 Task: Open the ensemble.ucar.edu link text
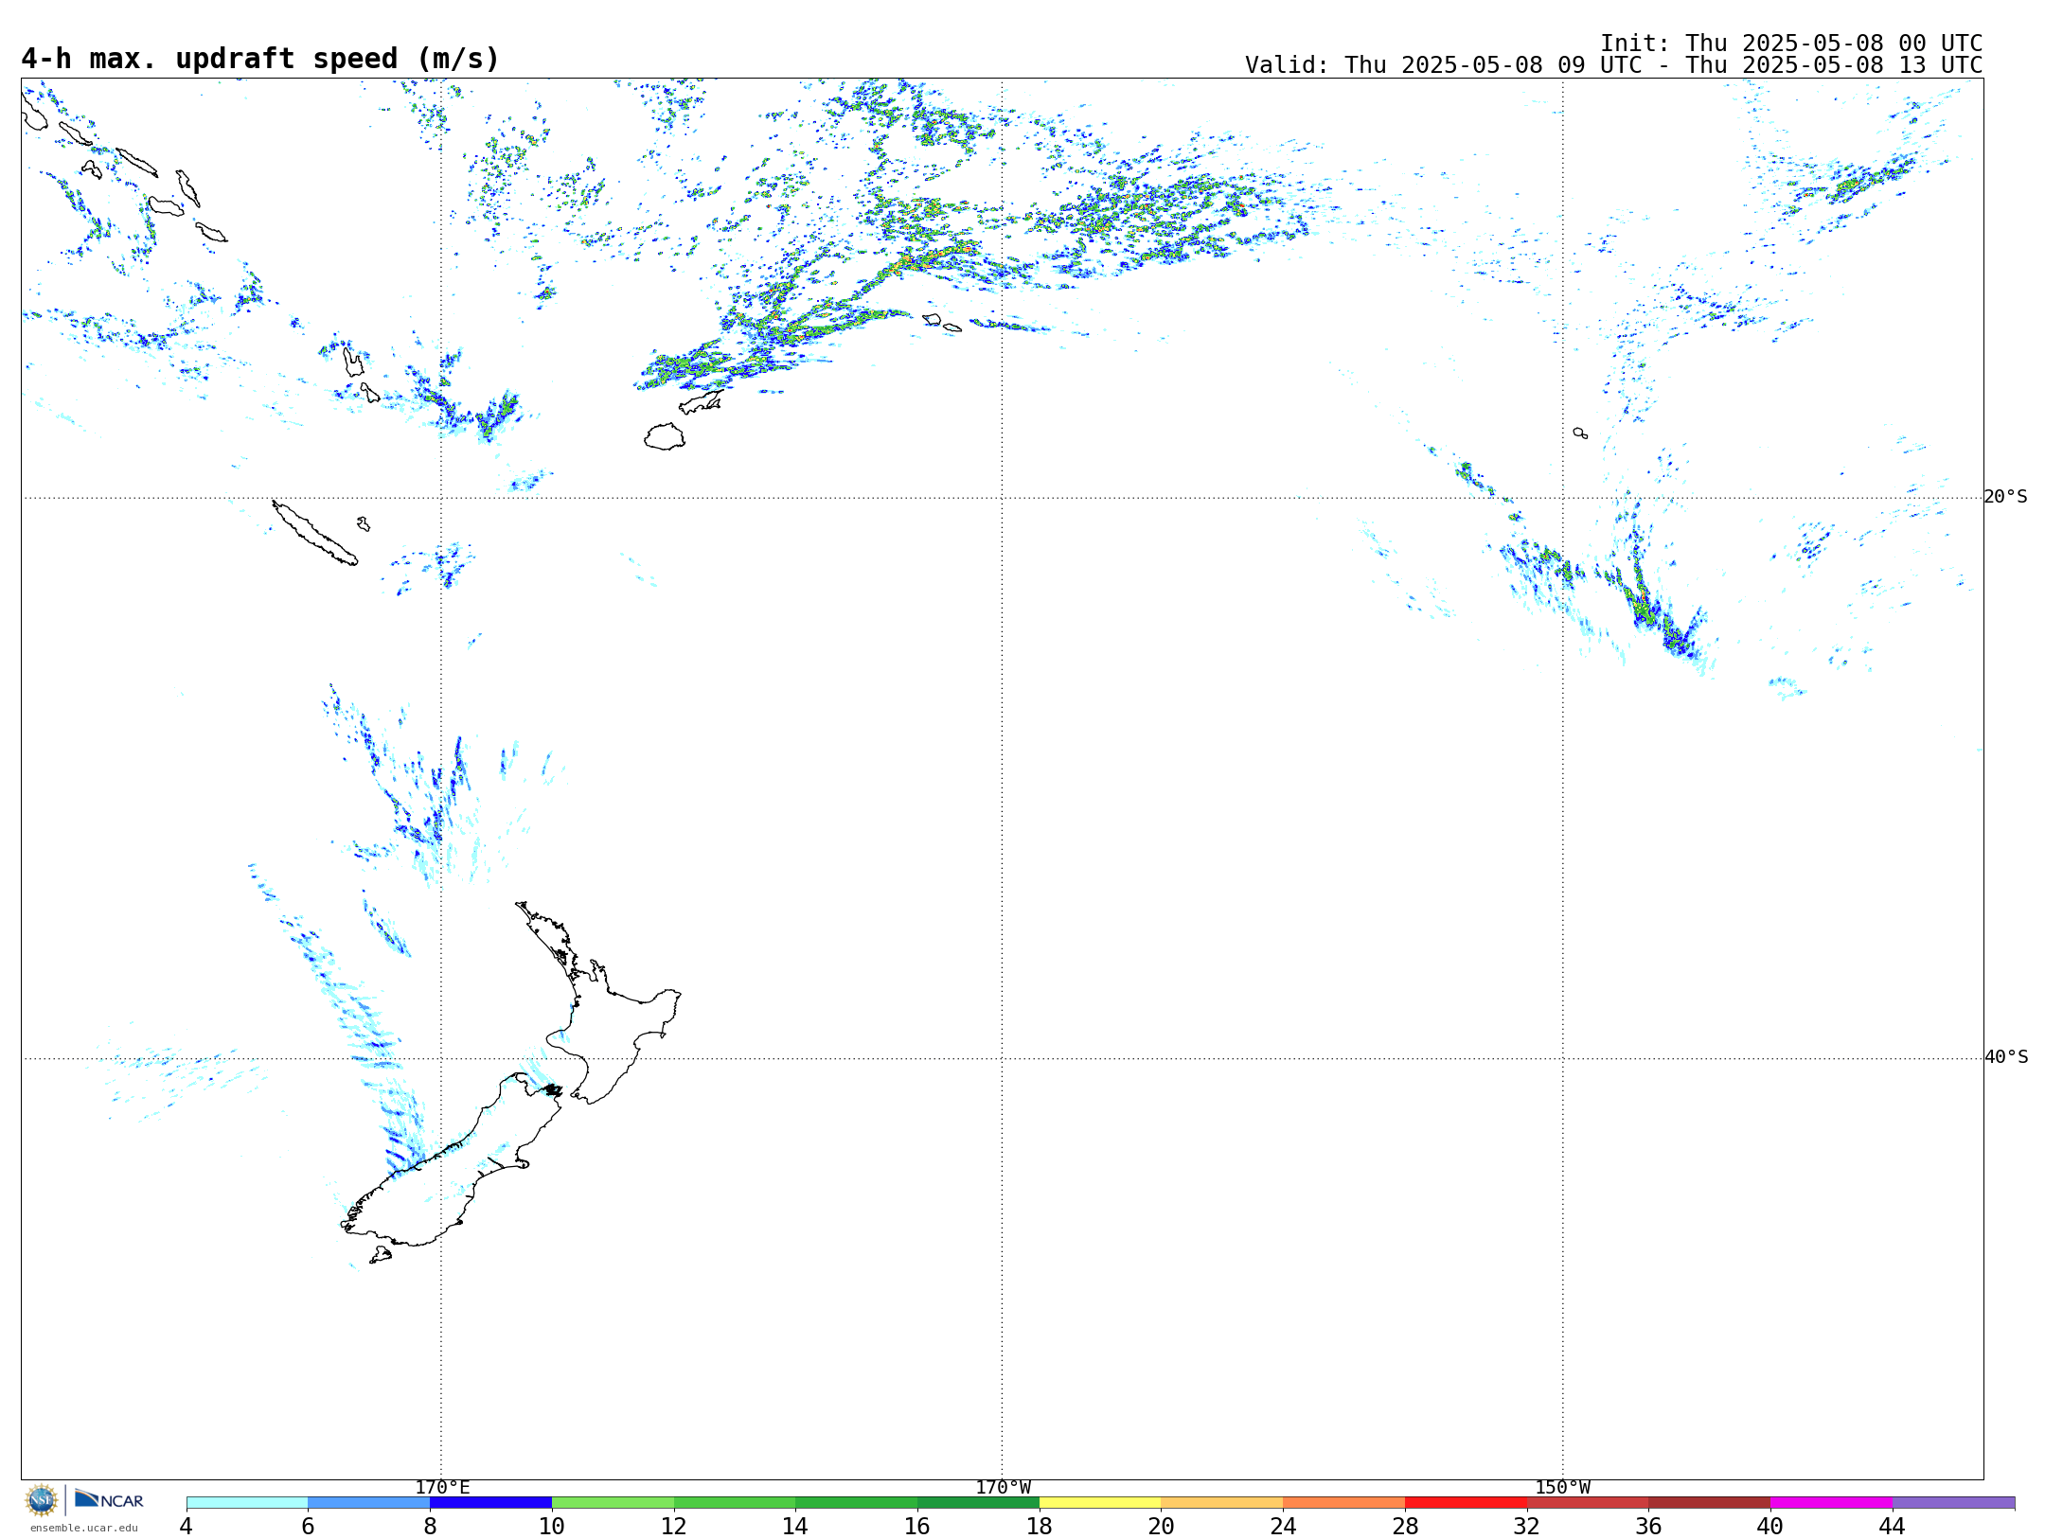pos(84,1528)
